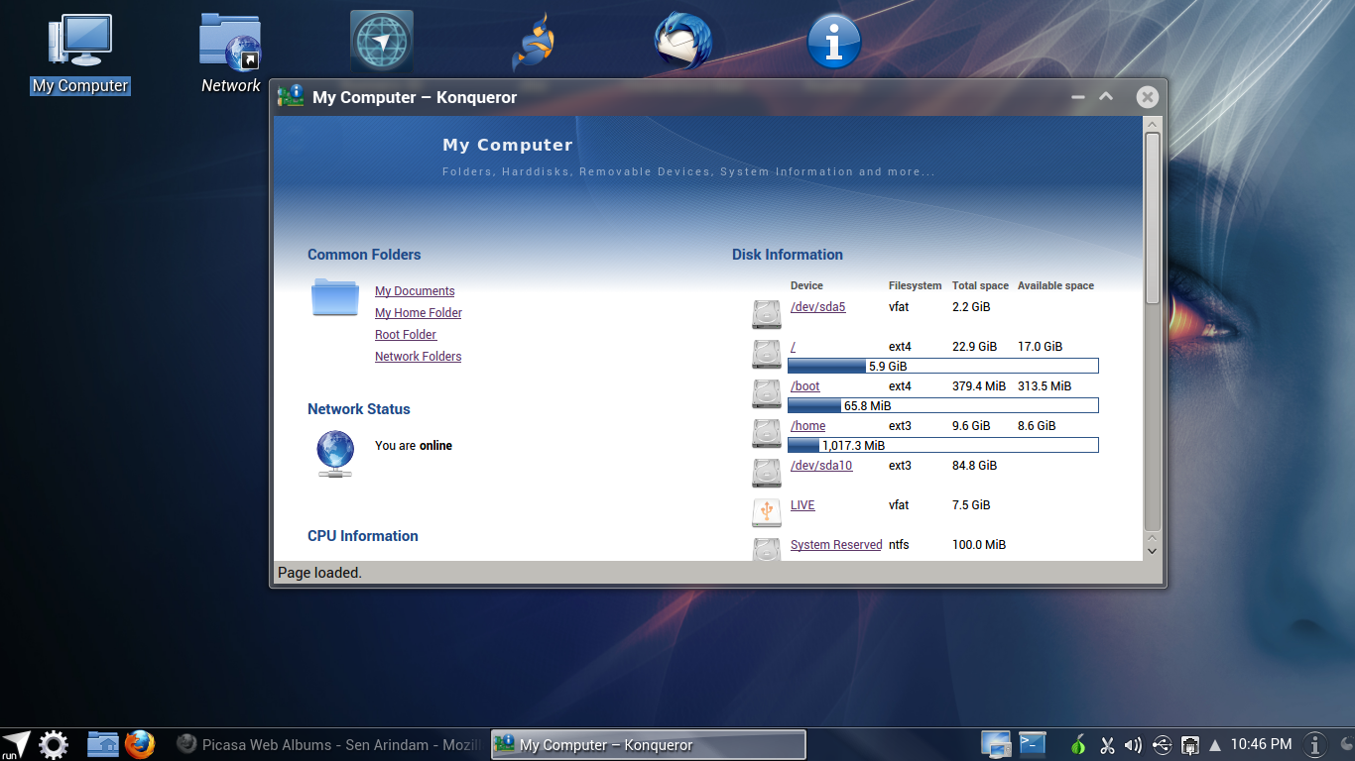Open the terminal icon in the system tray

(1032, 743)
